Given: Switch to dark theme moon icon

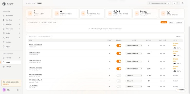Looking at the screenshot, I should click(x=178, y=3).
